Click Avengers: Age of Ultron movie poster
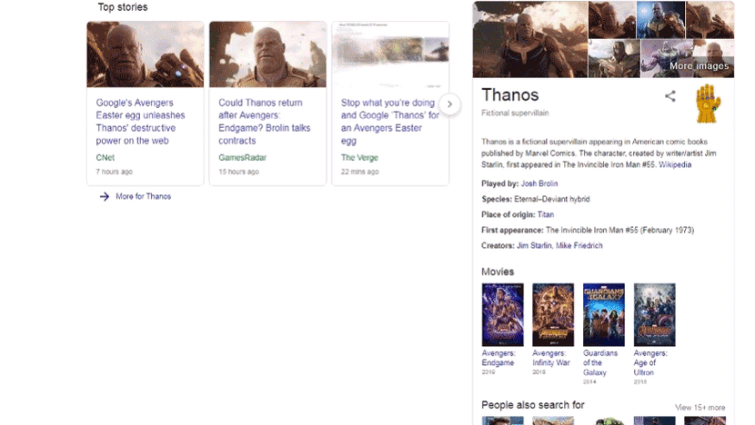The image size is (755, 425). tap(654, 314)
